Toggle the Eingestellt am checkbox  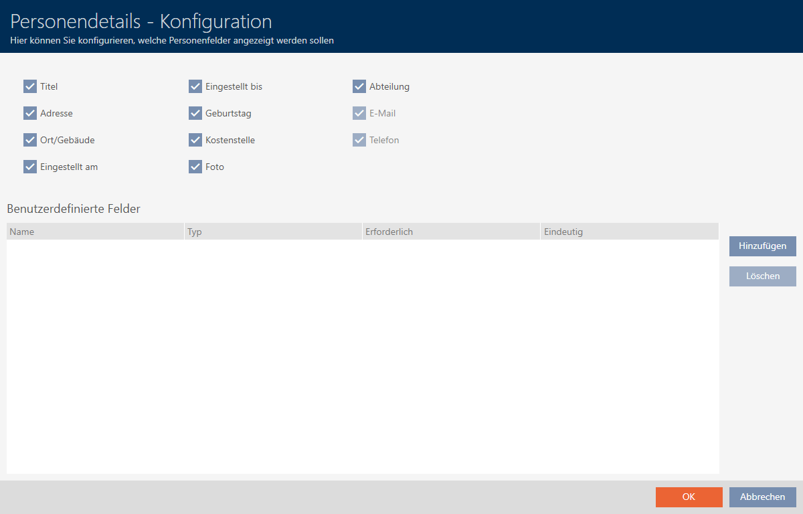30,167
